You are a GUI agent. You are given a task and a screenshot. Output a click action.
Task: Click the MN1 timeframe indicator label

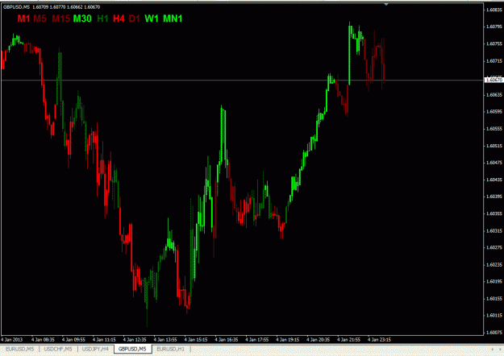173,19
